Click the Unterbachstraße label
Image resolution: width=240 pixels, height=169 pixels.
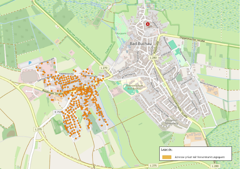46,61
